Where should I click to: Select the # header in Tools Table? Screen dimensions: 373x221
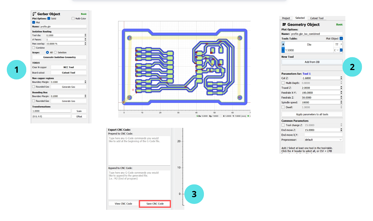(283, 44)
